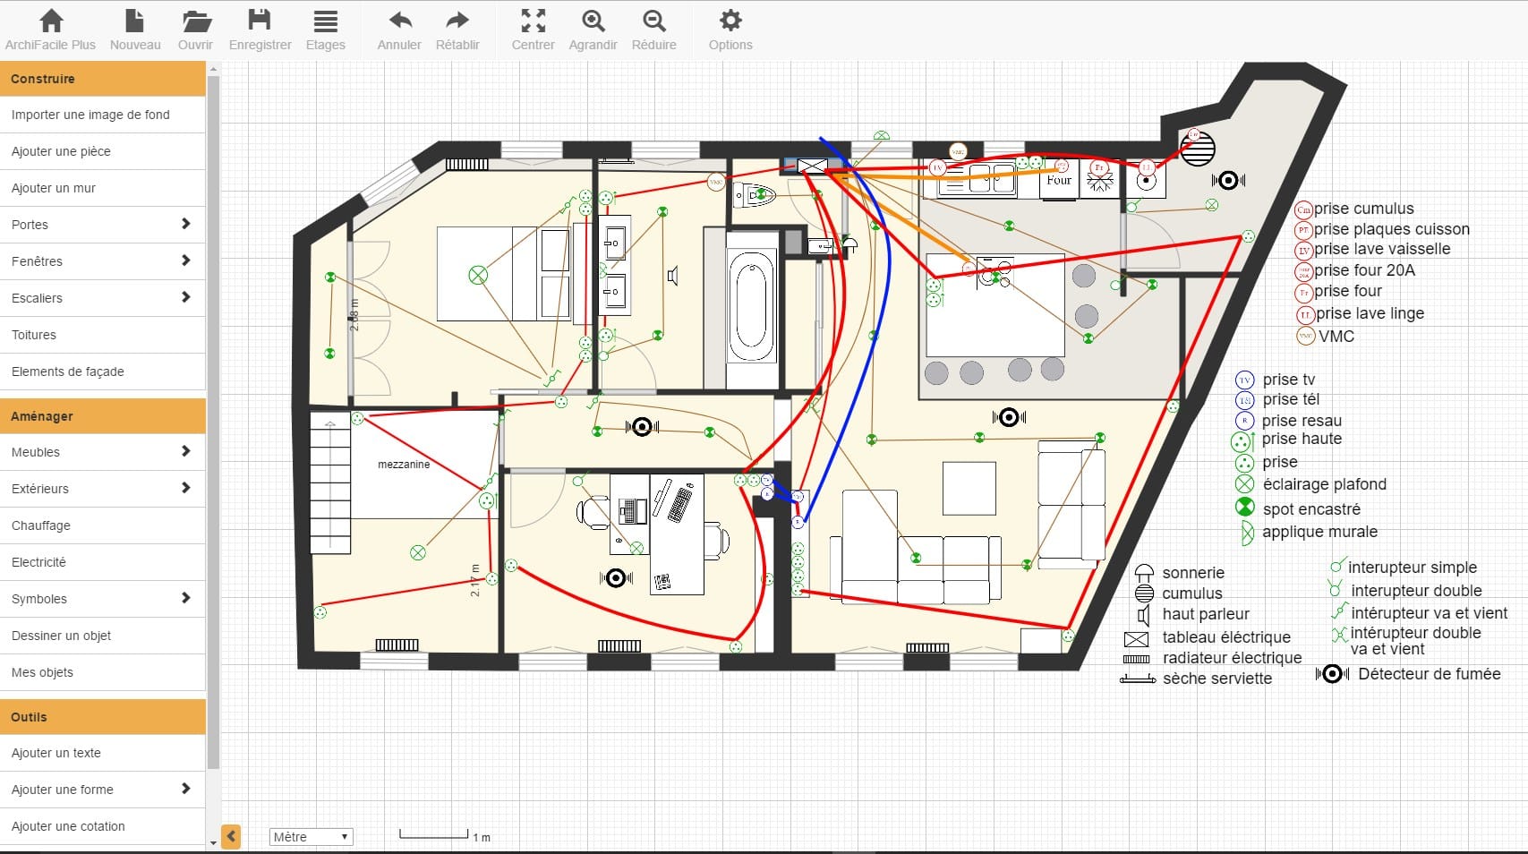Collapse the sidebar with orange arrow button
Viewport: 1528px width, 854px height.
(231, 837)
